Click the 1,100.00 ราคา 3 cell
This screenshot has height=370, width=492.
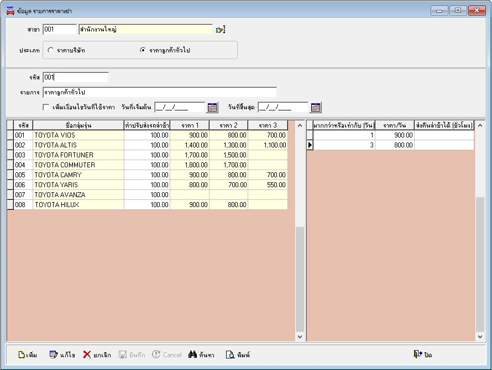268,145
